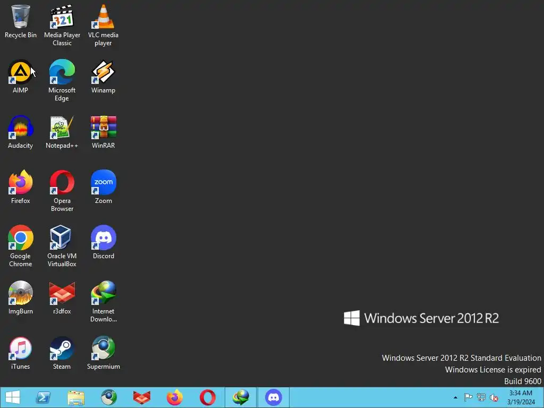Select the Steam desktop shortcut
This screenshot has height=408, width=544.
62,353
